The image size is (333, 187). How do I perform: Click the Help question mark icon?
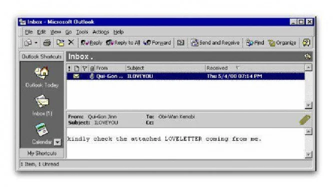(x=306, y=43)
